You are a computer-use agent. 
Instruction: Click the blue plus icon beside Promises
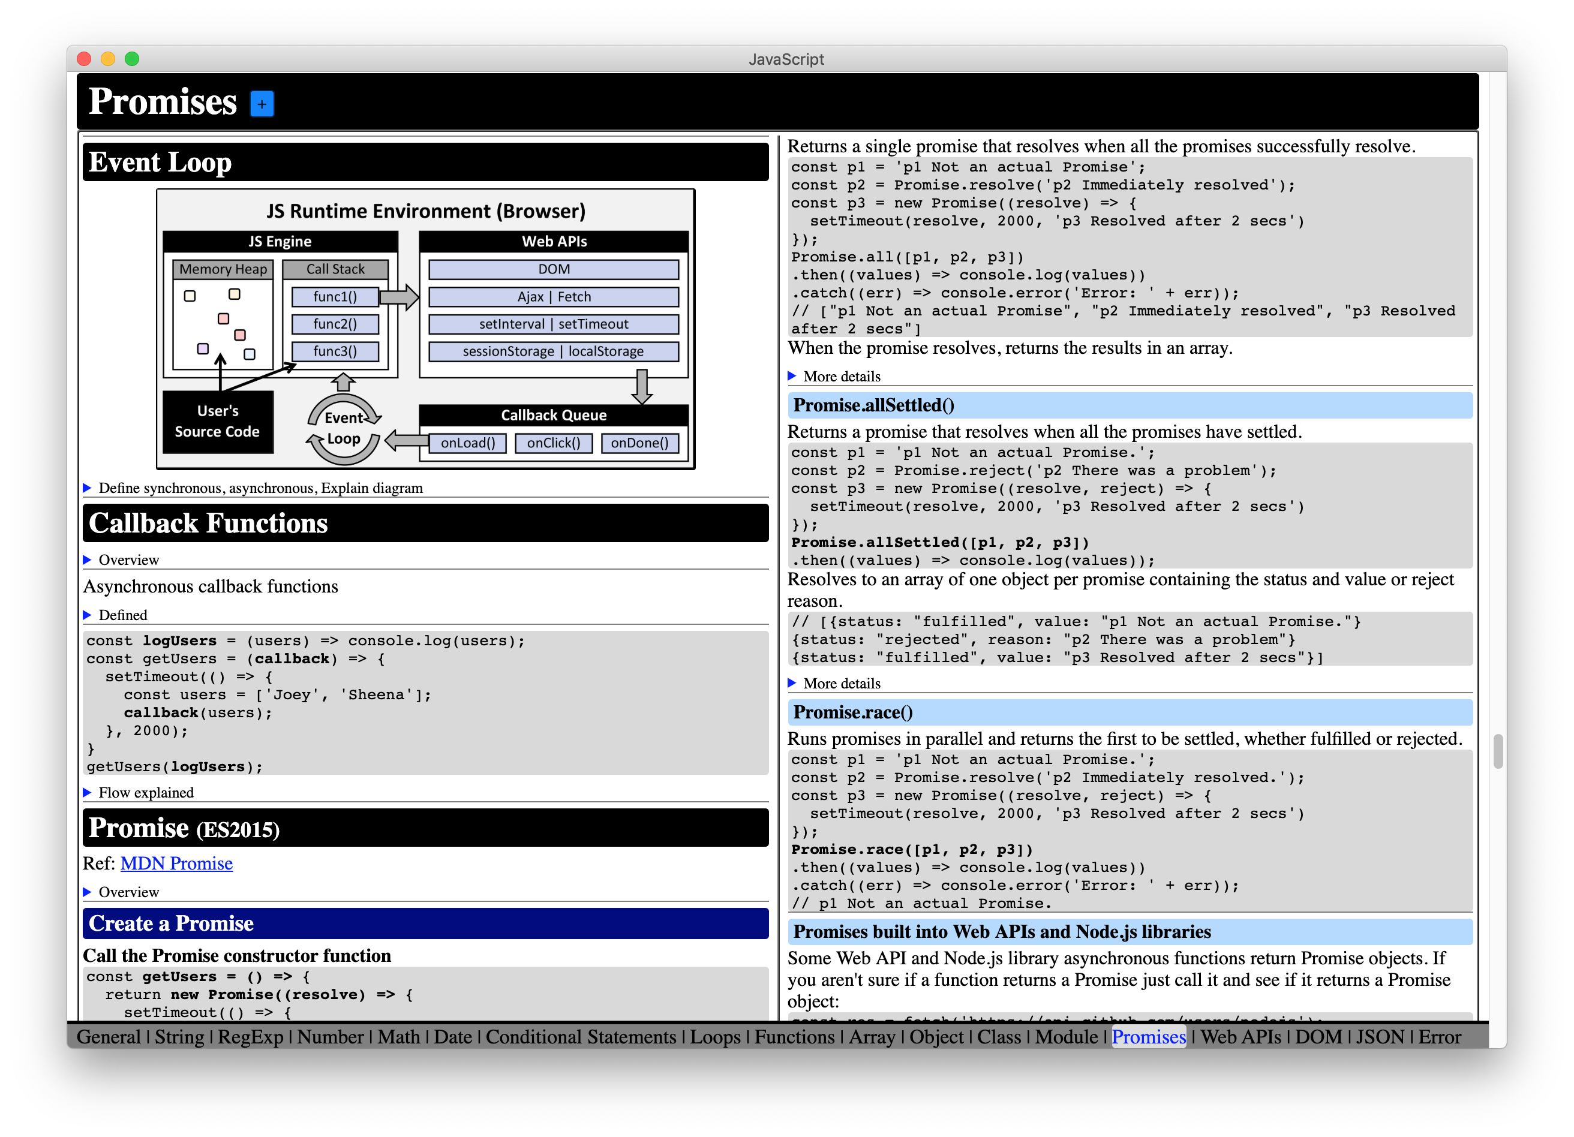point(262,104)
